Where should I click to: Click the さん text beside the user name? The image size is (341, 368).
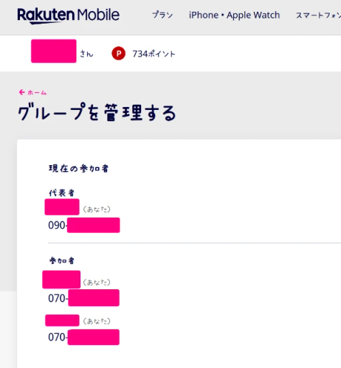point(86,54)
